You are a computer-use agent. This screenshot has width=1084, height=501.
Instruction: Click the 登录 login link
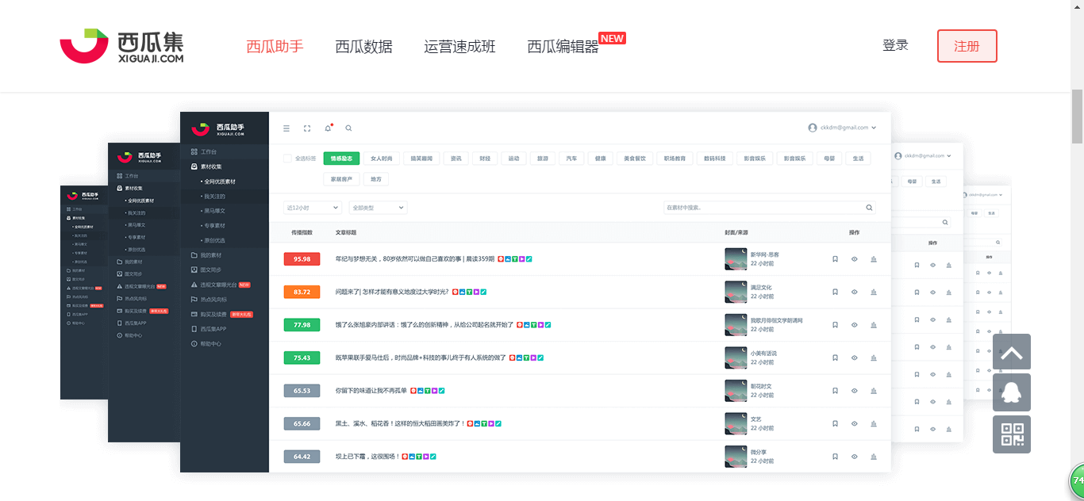coord(895,45)
